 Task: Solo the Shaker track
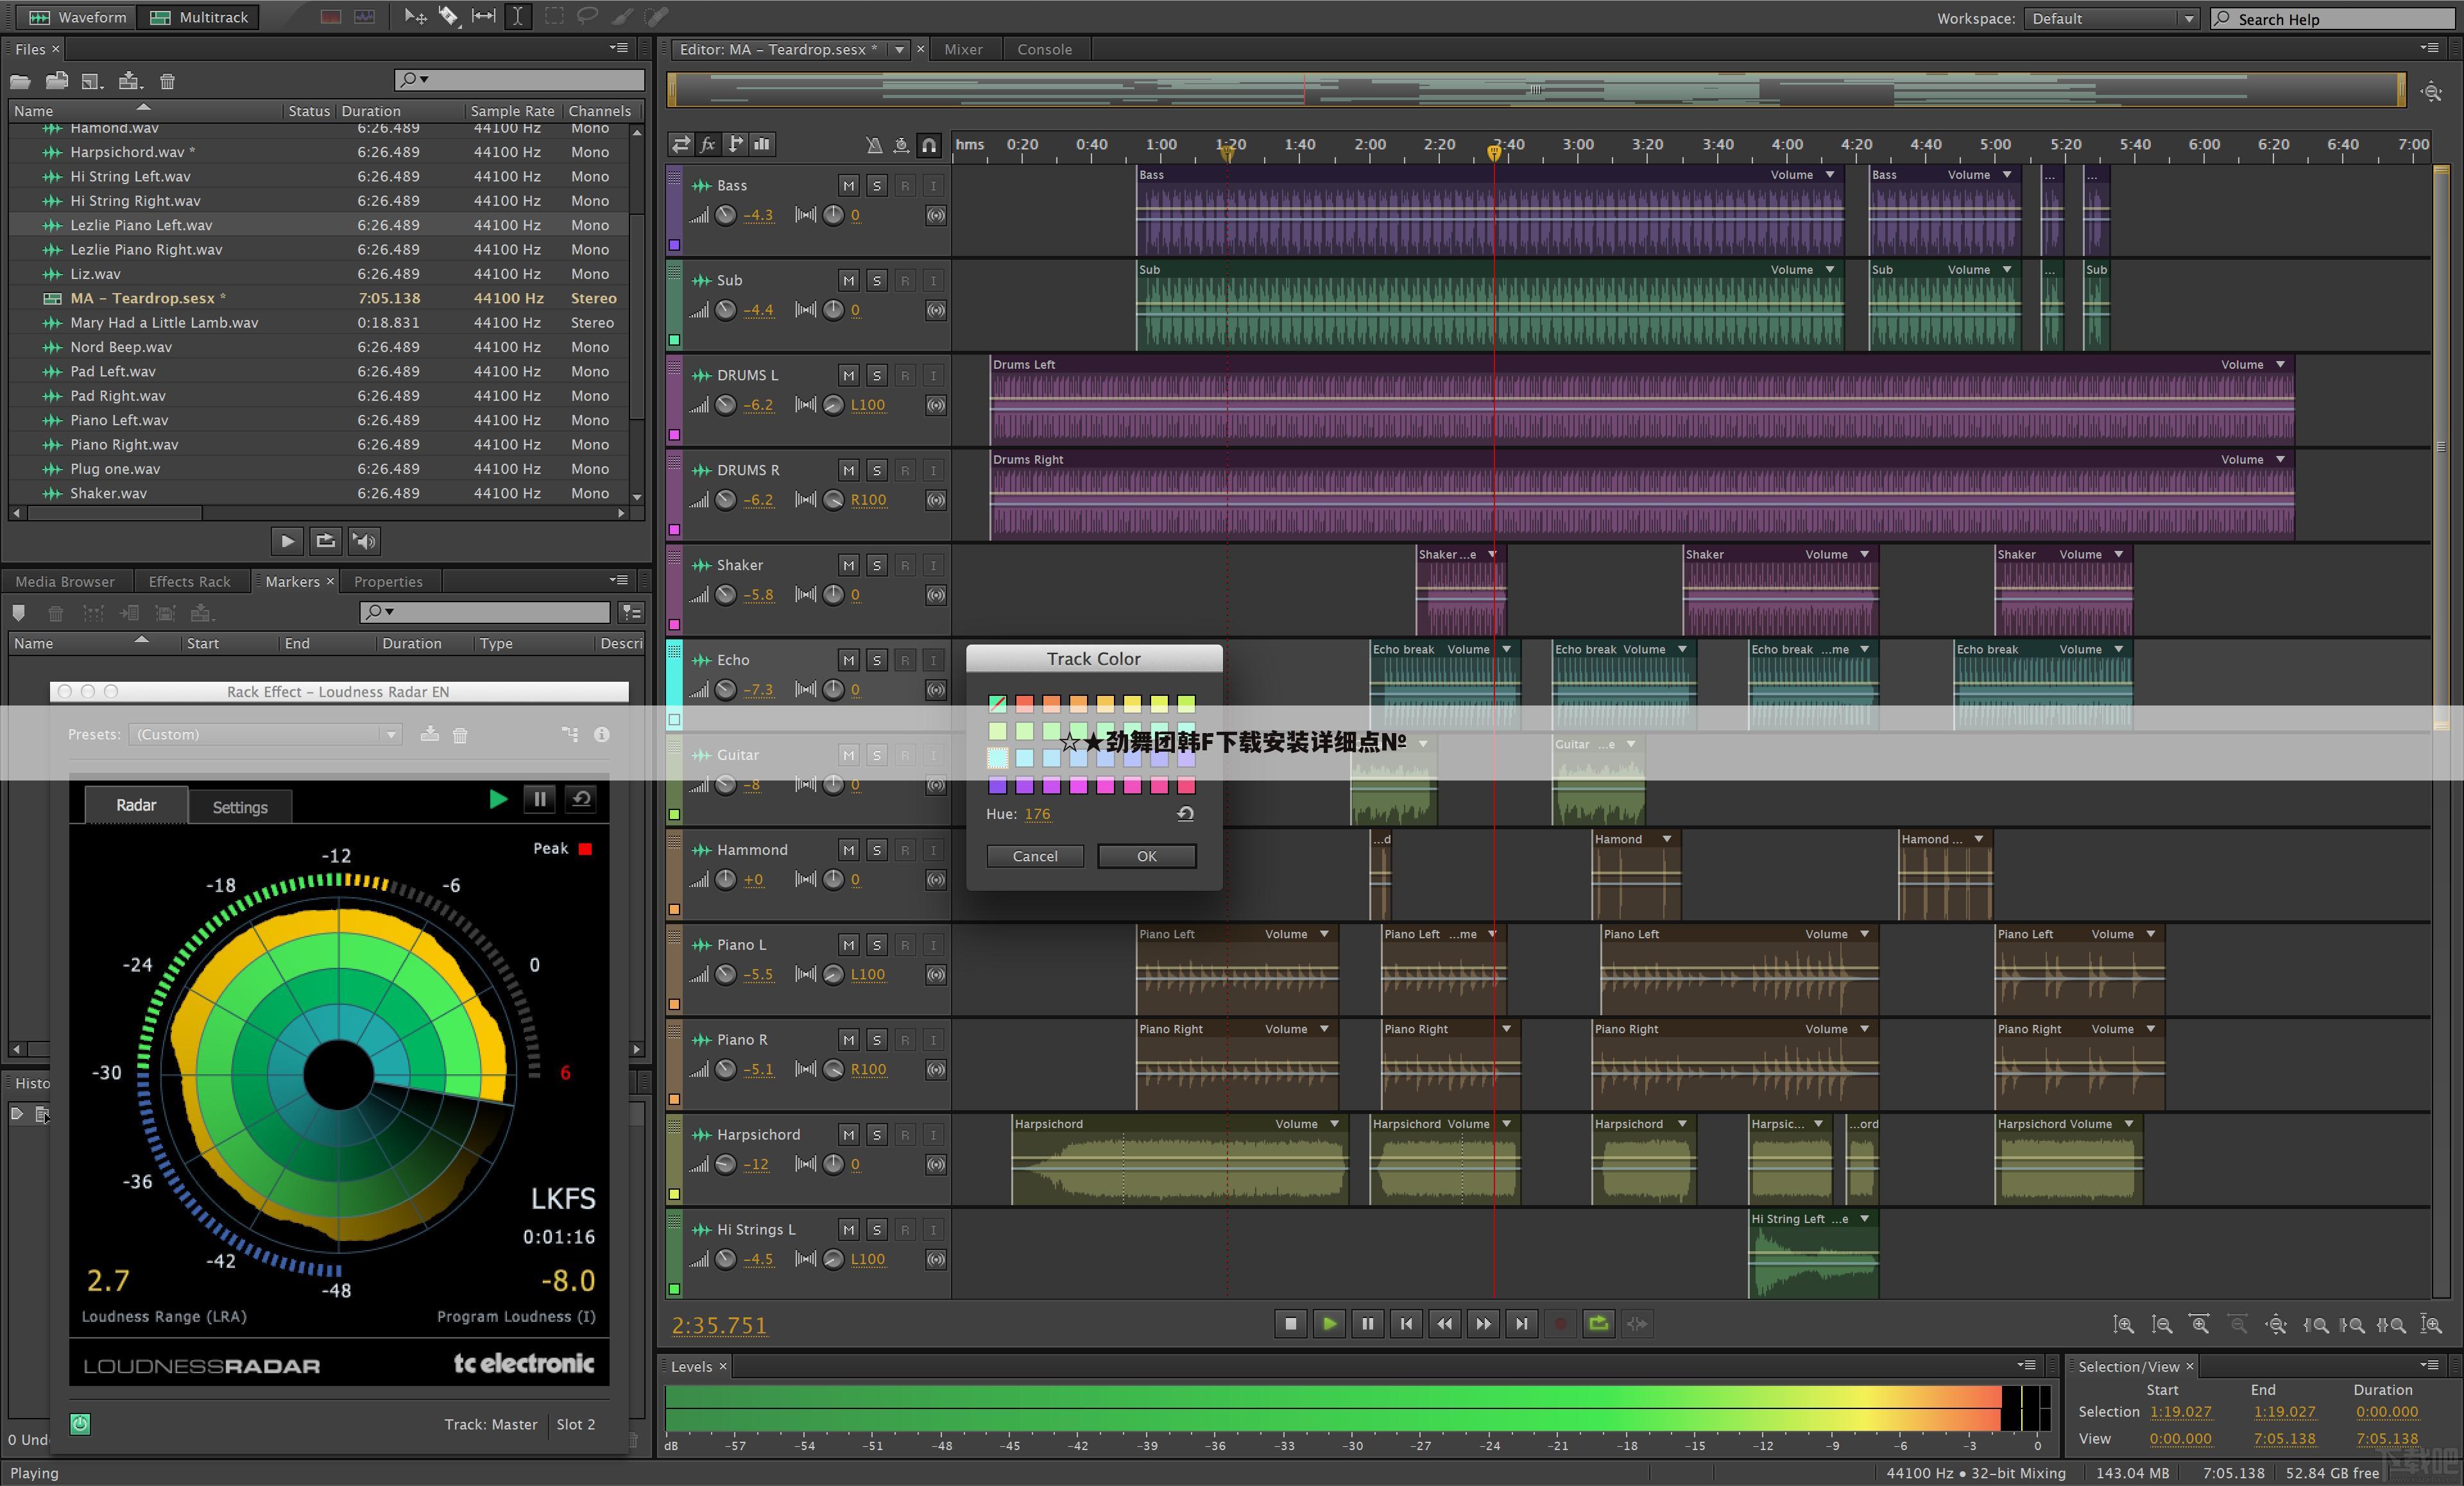(x=876, y=566)
